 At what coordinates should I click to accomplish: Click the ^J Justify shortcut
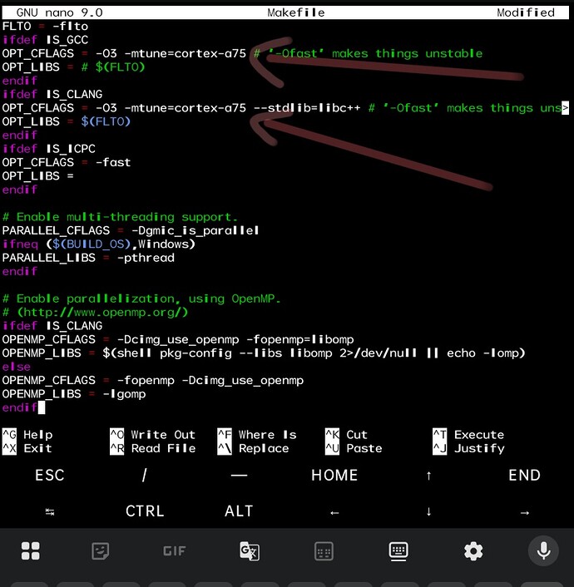click(468, 448)
